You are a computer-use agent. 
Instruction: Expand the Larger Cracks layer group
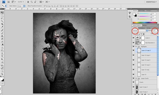pyautogui.click(x=136, y=78)
